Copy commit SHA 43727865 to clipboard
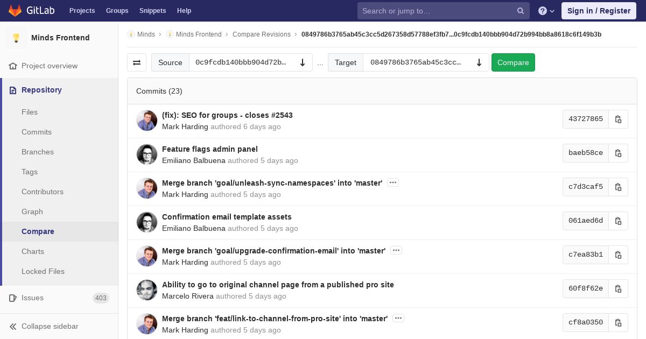Viewport: 646px width, 339px height. point(618,119)
